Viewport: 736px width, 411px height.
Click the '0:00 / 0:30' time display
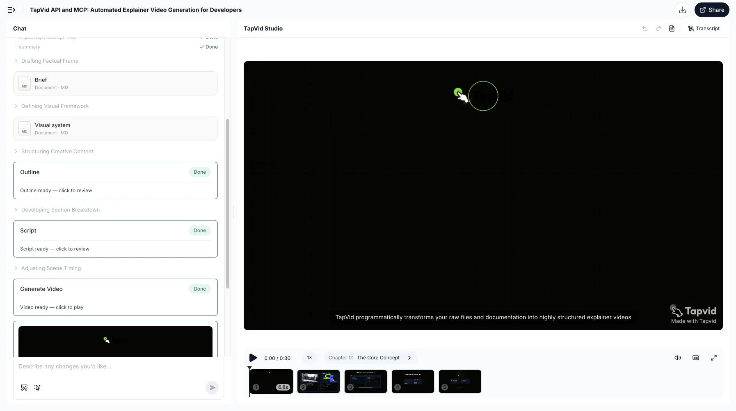tap(277, 358)
